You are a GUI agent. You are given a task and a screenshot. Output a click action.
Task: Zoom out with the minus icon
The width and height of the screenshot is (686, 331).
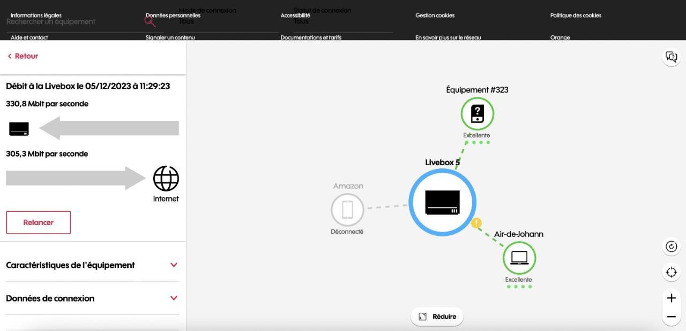click(671, 317)
